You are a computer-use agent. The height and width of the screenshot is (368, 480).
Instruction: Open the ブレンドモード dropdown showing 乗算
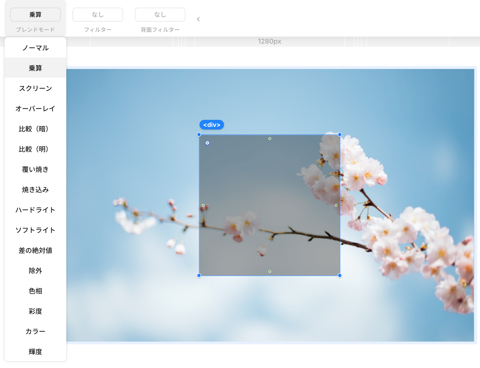pos(35,15)
